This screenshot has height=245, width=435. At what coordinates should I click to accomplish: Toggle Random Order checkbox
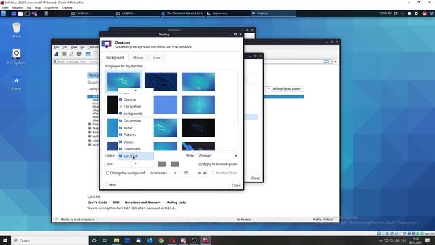tap(213, 173)
